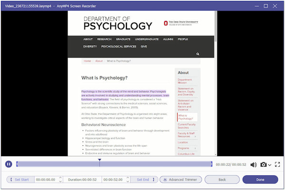Click the Set Start button
Viewport: 285px width, 190px height.
pyautogui.click(x=19, y=180)
